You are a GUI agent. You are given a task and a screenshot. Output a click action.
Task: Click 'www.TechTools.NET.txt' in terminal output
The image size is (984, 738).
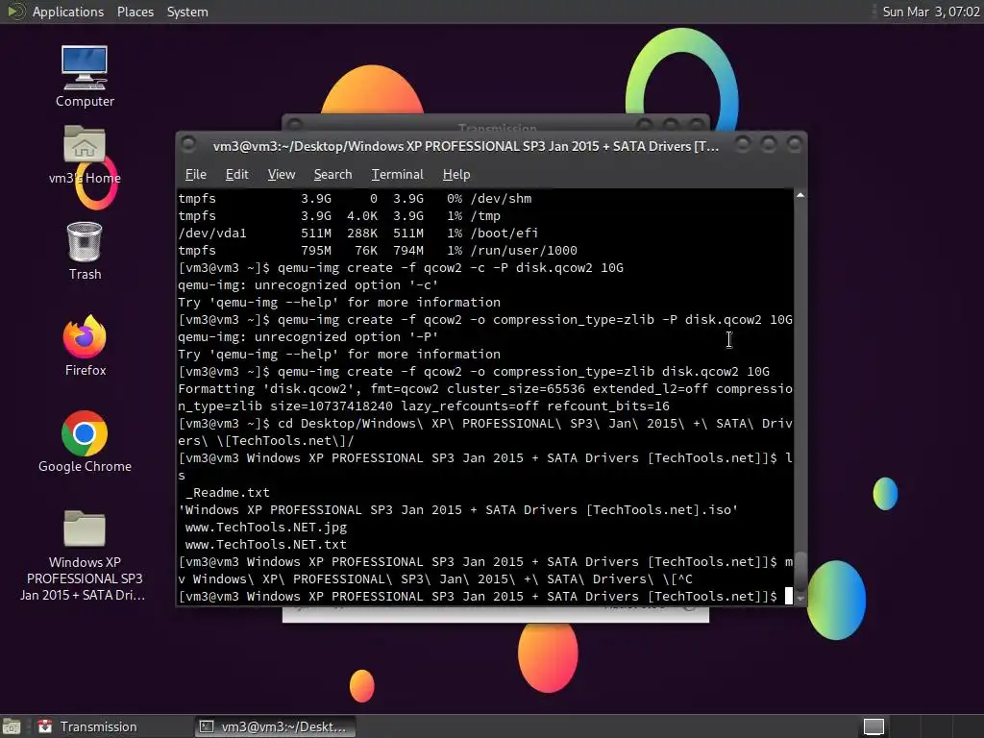click(266, 545)
